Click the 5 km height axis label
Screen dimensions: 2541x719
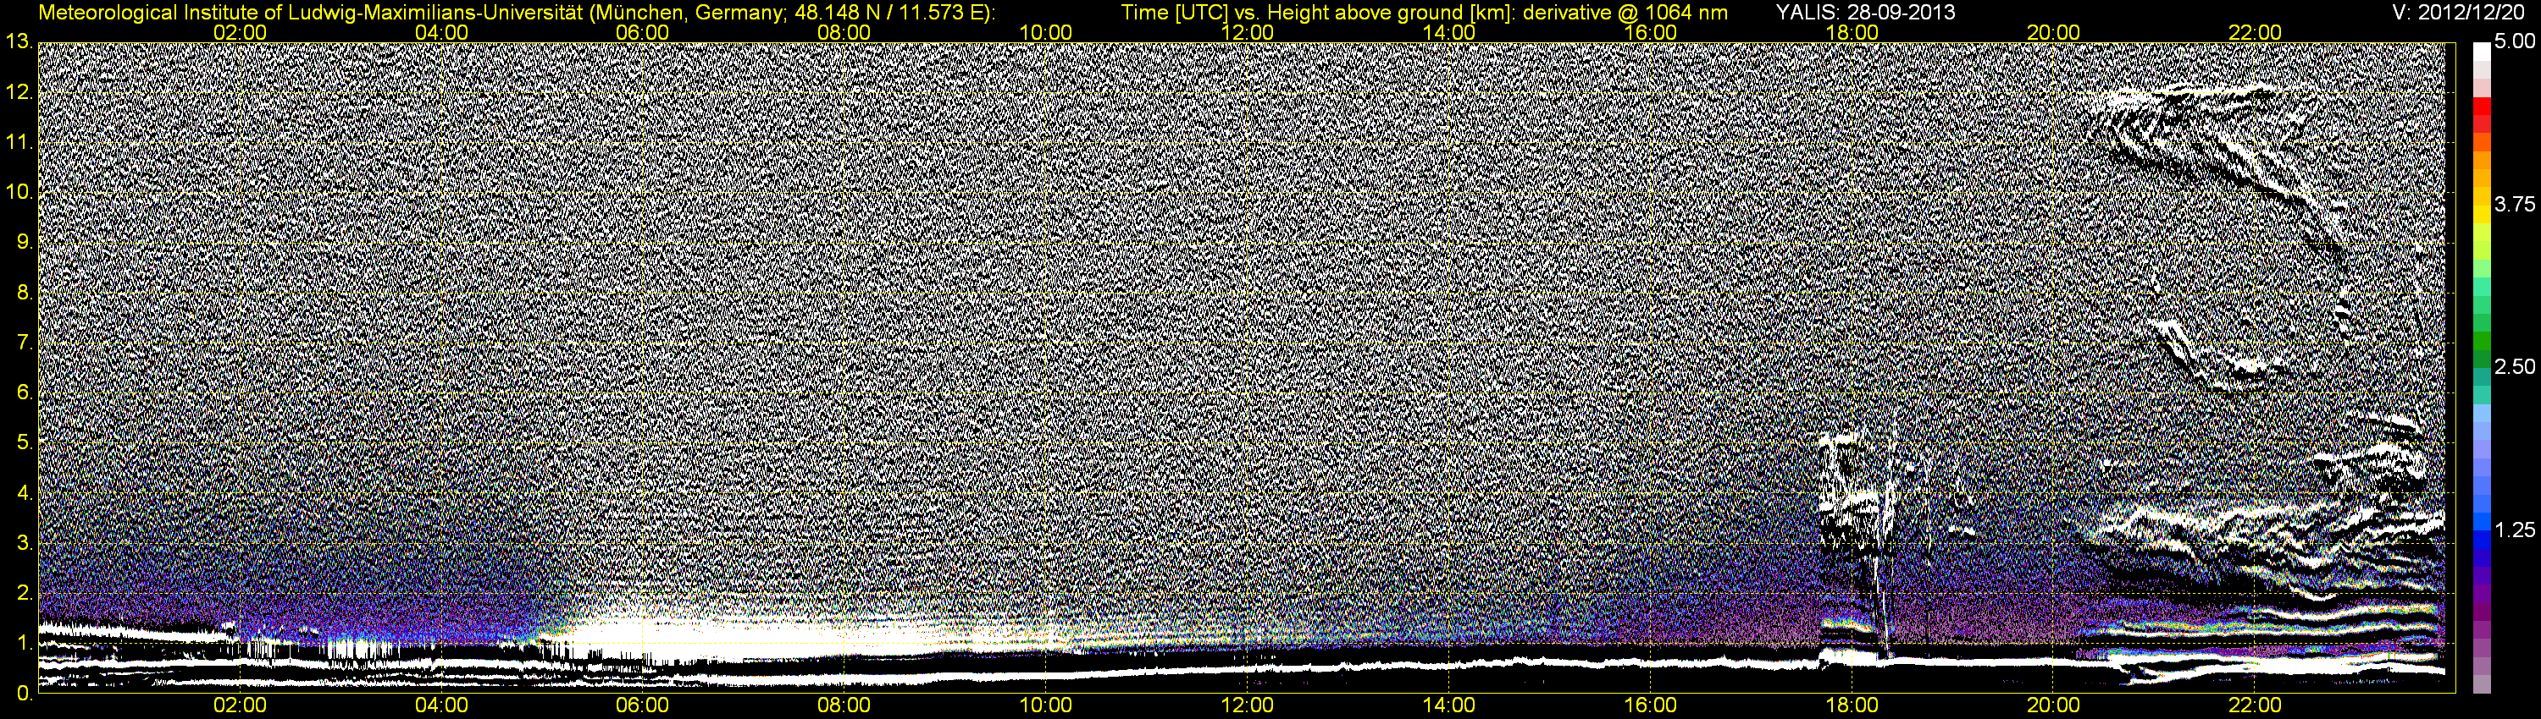point(25,443)
